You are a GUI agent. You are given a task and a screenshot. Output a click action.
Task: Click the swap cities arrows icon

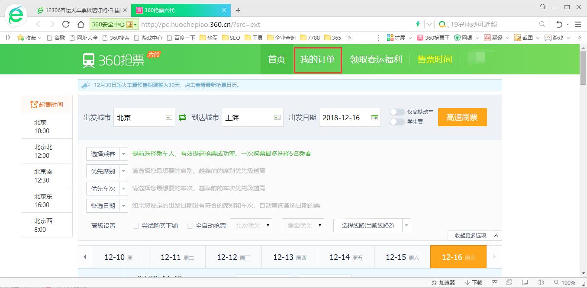pyautogui.click(x=182, y=117)
